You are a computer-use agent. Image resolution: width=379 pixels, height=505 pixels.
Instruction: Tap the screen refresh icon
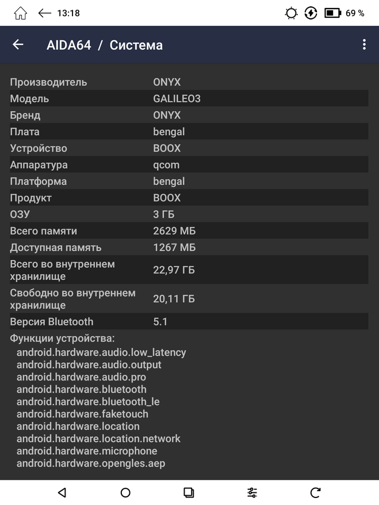point(315,492)
